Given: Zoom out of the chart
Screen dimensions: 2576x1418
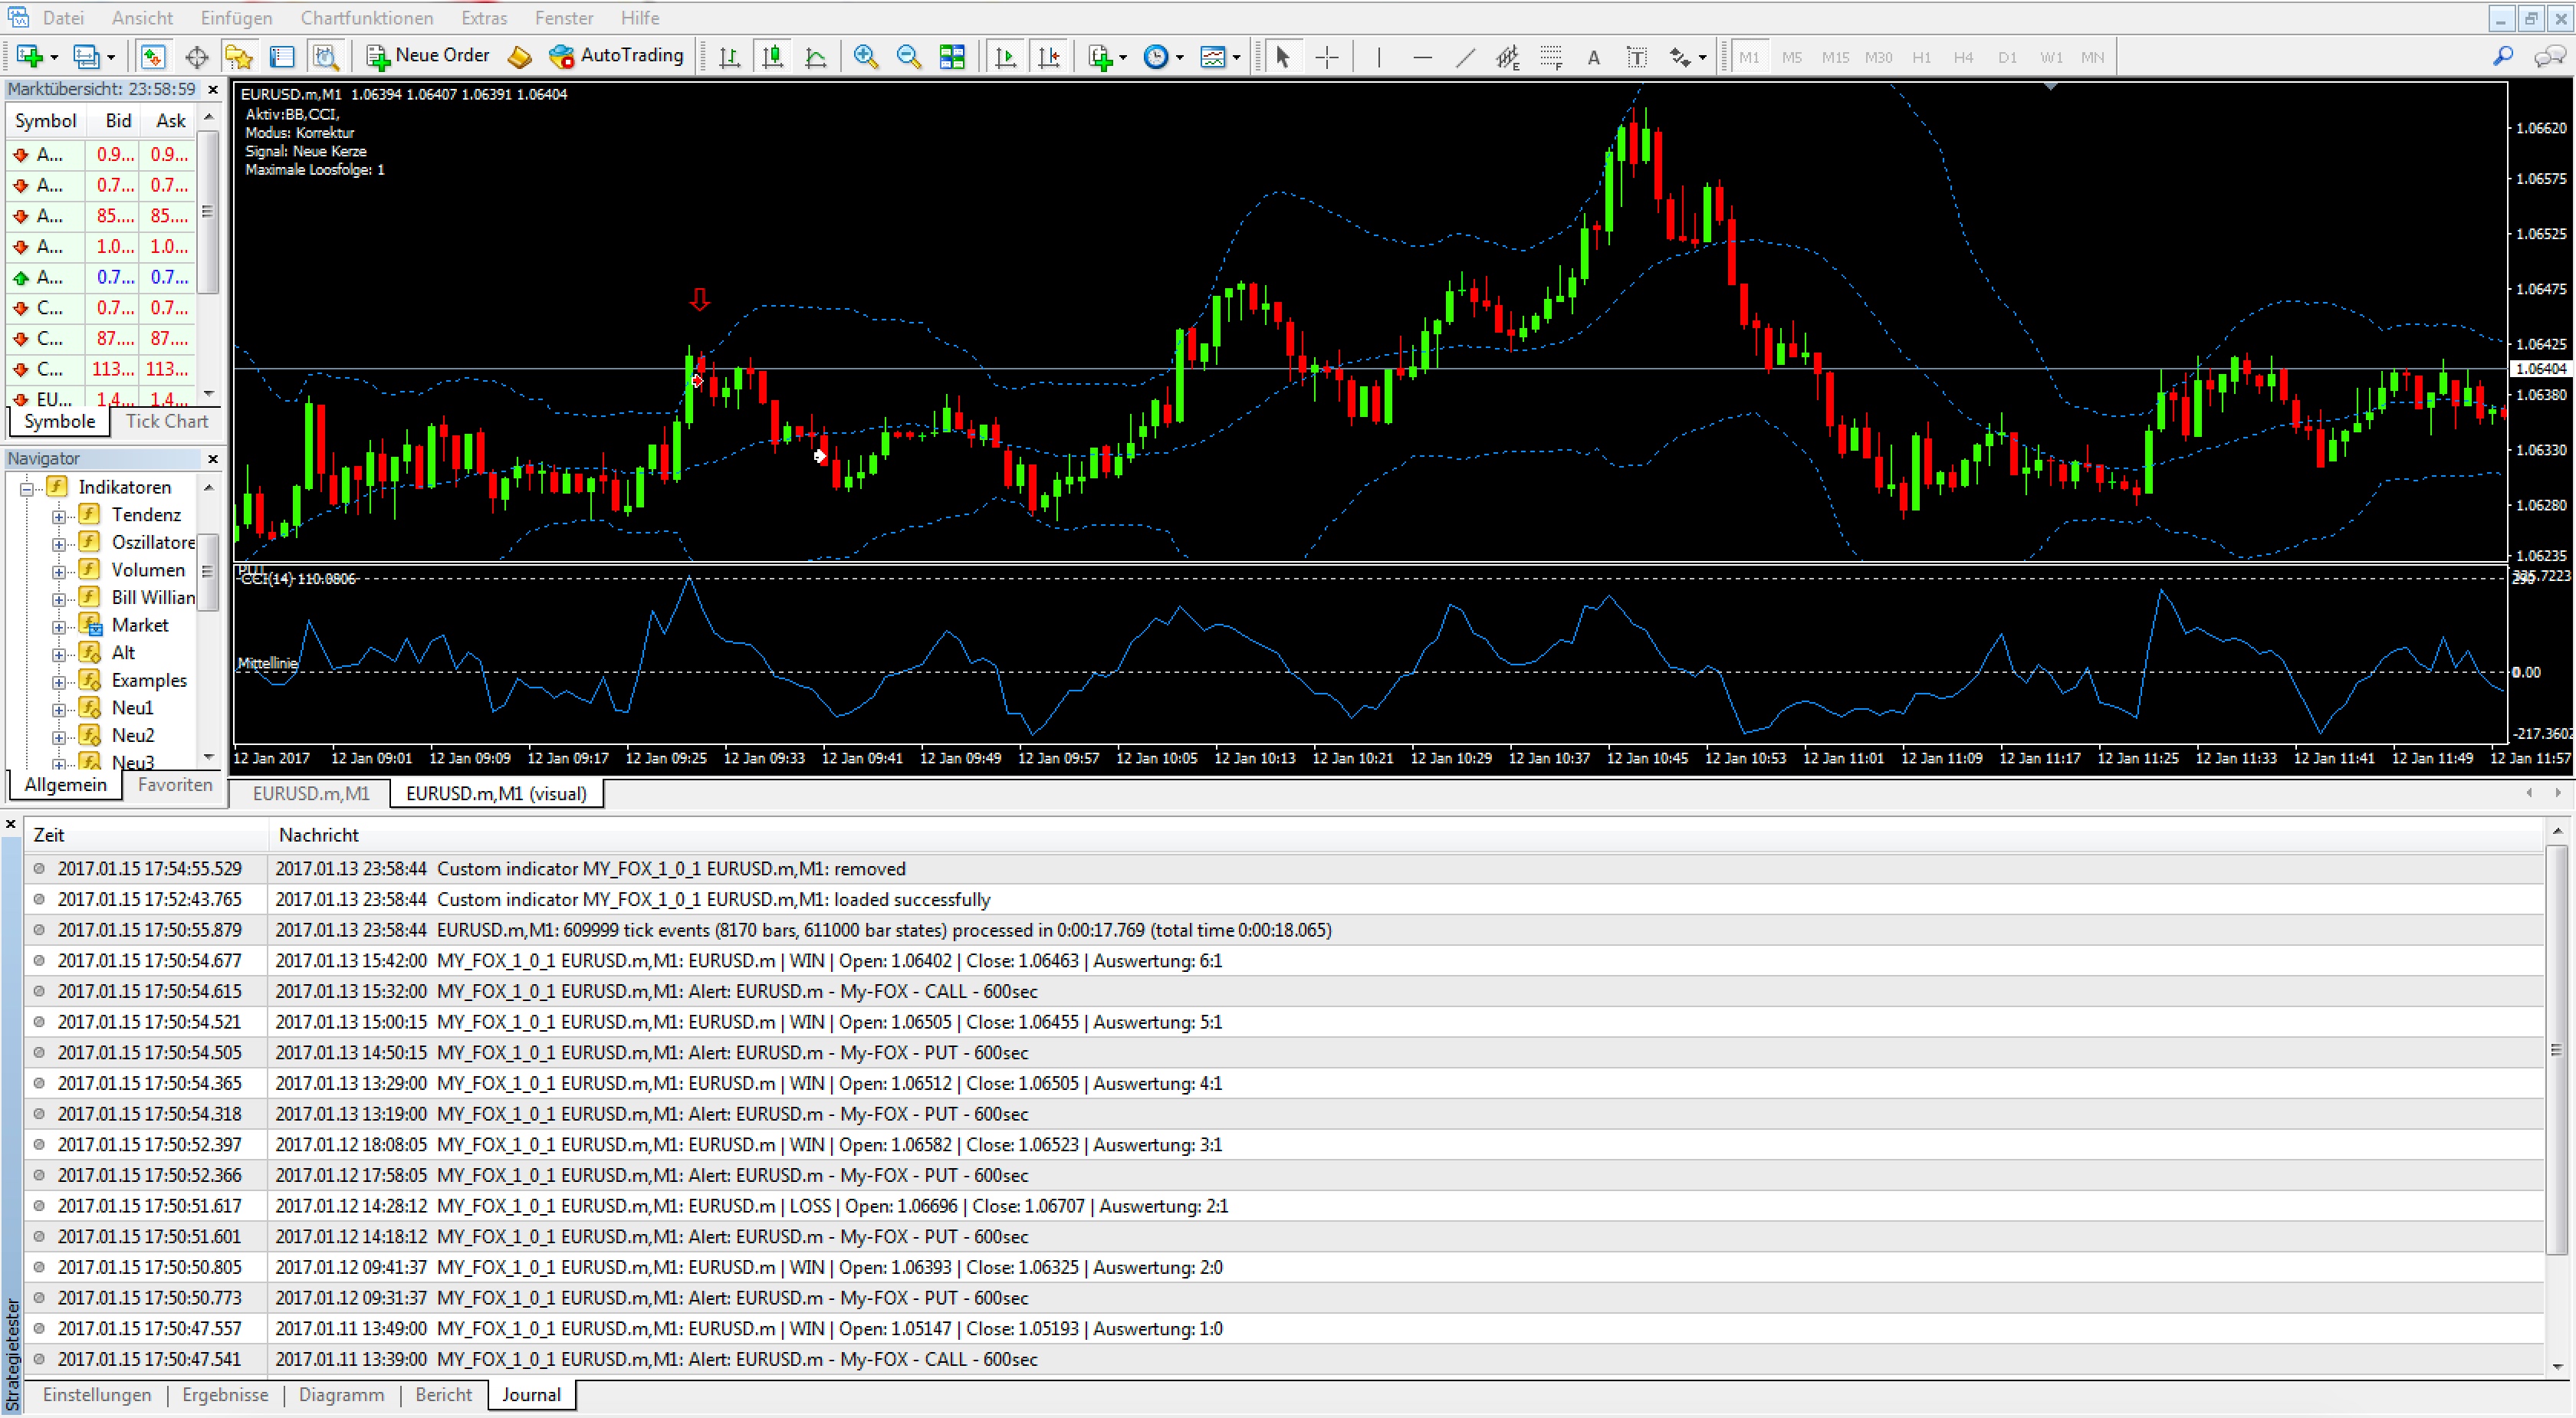Looking at the screenshot, I should 908,57.
